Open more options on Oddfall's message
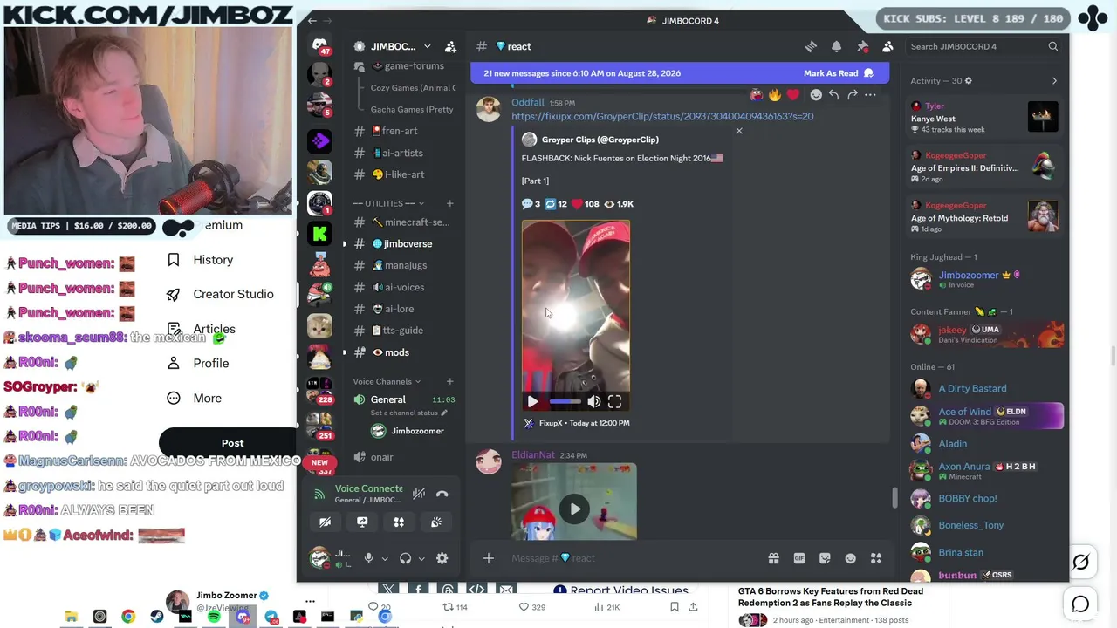1117x628 pixels. 870,94
